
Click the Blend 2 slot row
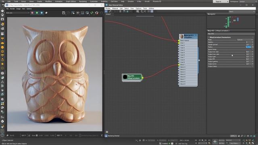tap(188, 67)
